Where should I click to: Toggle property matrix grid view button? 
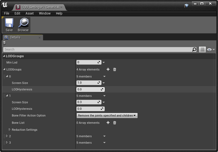pos(202,50)
